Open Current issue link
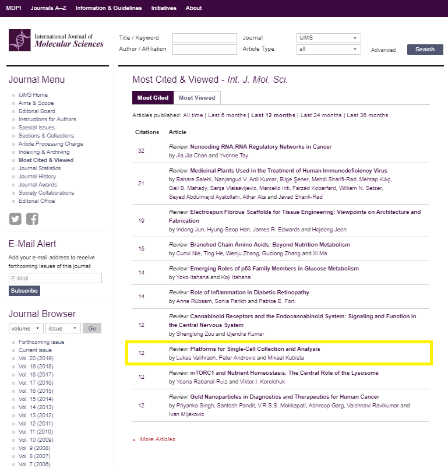 click(x=35, y=350)
